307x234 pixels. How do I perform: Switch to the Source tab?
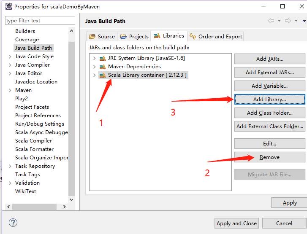(x=102, y=36)
